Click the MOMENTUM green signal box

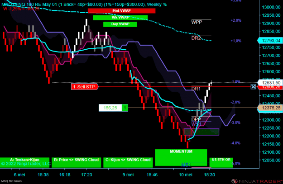181,157
